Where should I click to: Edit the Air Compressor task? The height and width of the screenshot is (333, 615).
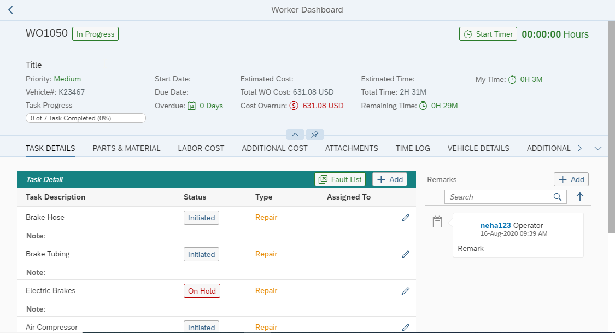(406, 327)
